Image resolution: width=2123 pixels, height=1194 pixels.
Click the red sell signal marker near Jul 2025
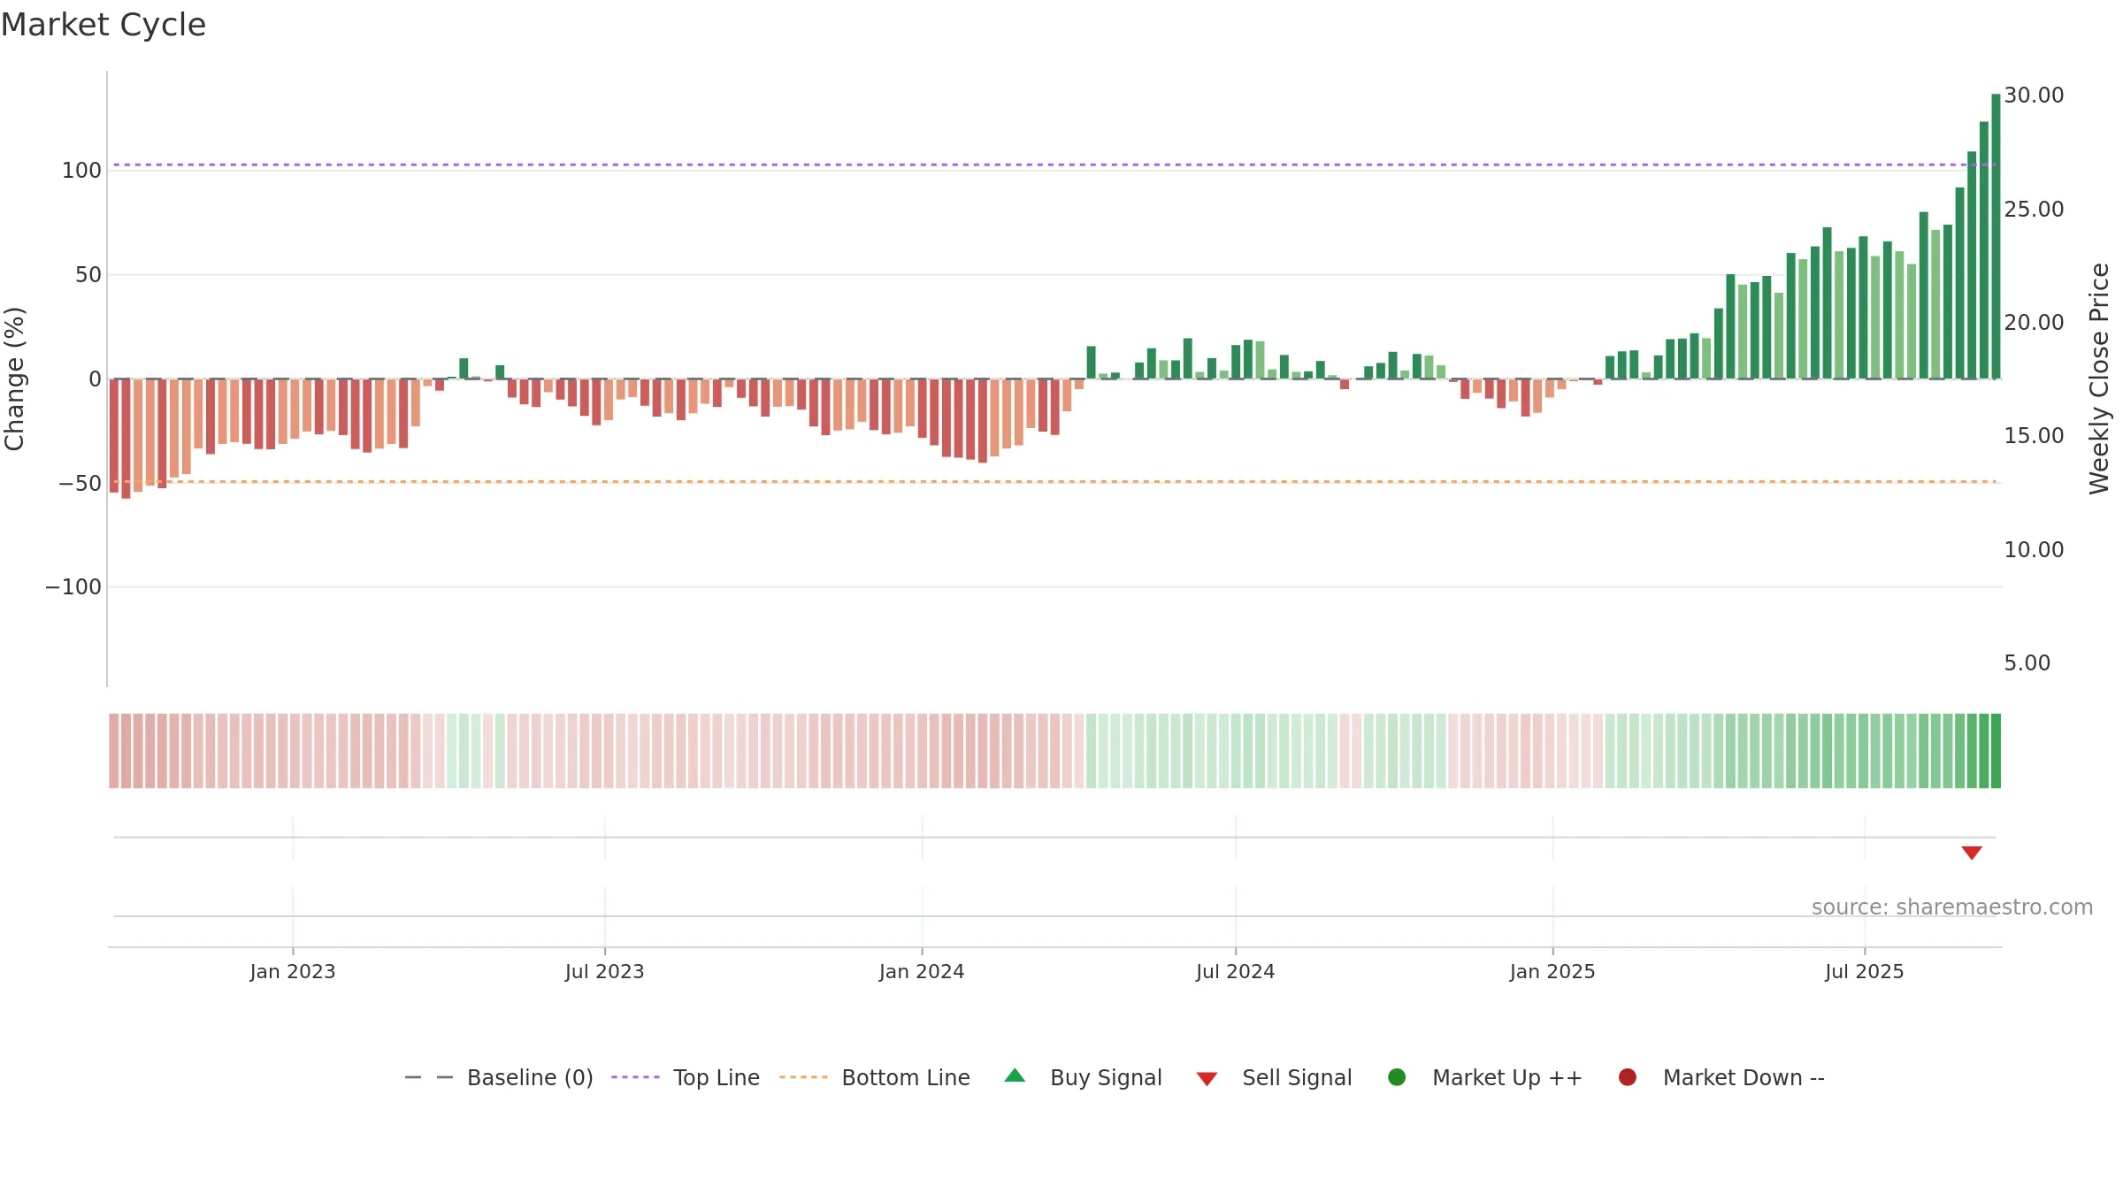click(x=1972, y=853)
